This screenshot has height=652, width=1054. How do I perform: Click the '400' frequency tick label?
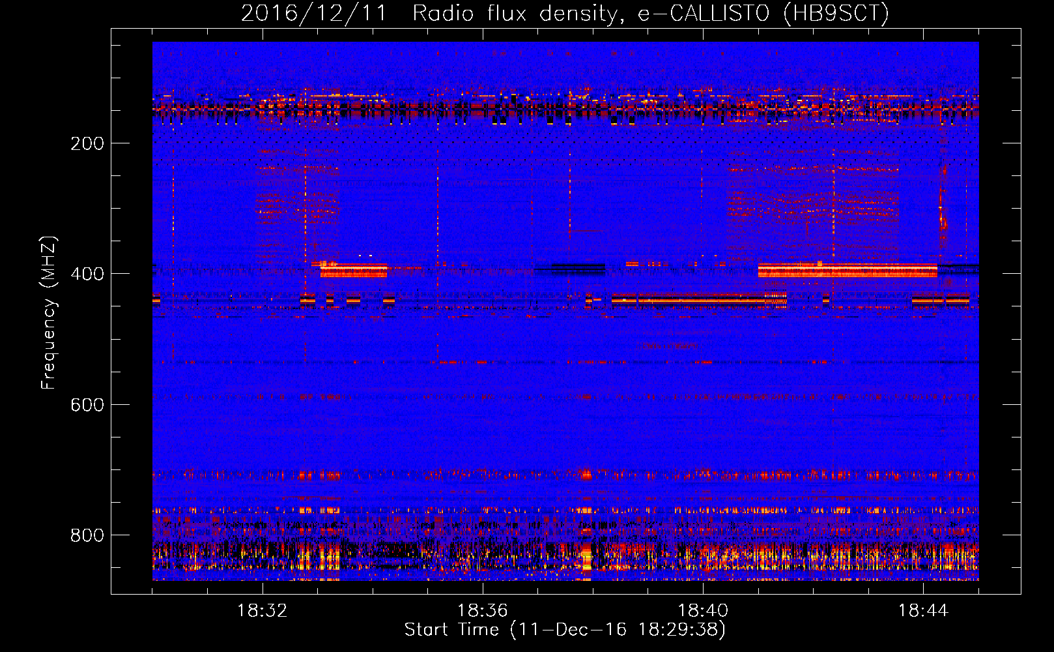click(87, 274)
